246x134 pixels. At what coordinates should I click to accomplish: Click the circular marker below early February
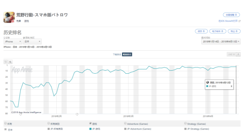77,114
